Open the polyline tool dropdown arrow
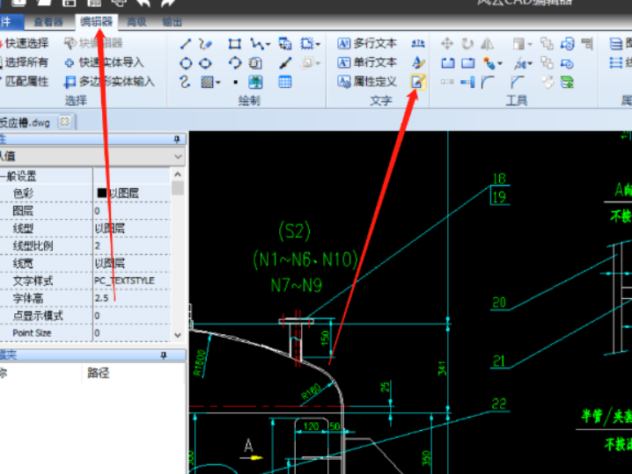Image resolution: width=632 pixels, height=474 pixels. pos(267,43)
